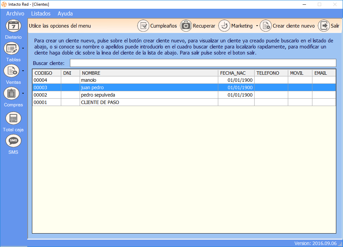Click the Marketing button label

coord(242,26)
